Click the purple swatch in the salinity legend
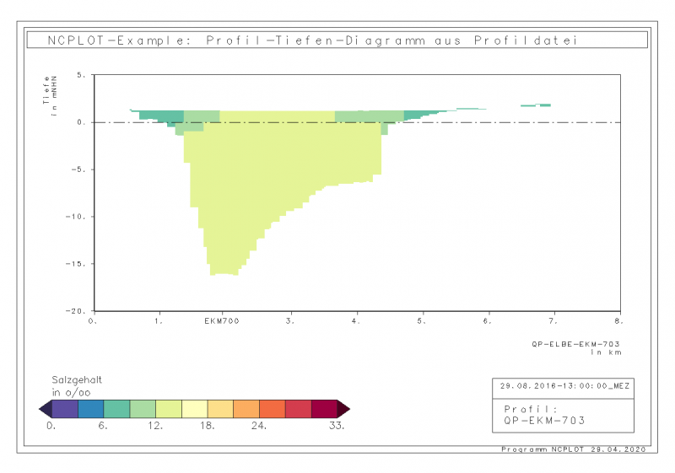This screenshot has width=675, height=473. [x=65, y=409]
